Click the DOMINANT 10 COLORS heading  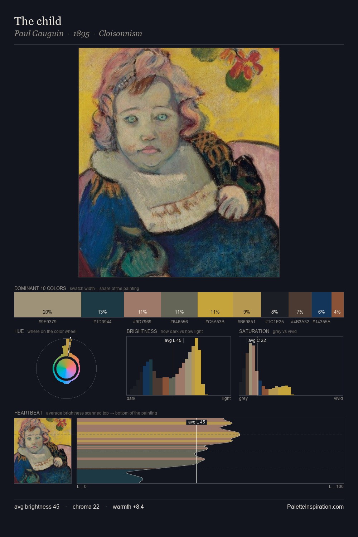click(x=40, y=288)
